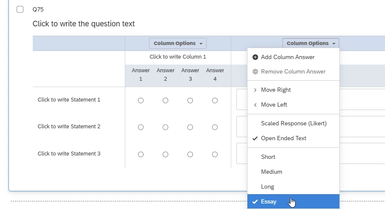Collapse the second Column Options dropdown
Image resolution: width=385 pixels, height=209 pixels.
click(x=310, y=43)
